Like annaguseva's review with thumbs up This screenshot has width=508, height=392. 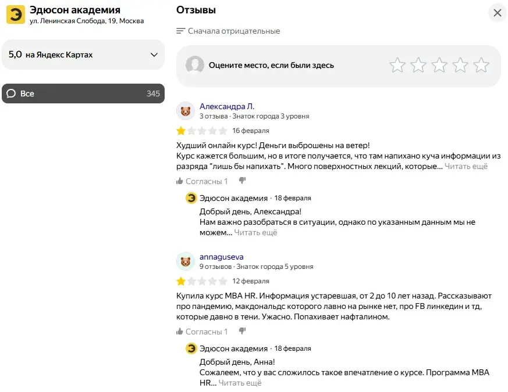pyautogui.click(x=179, y=331)
